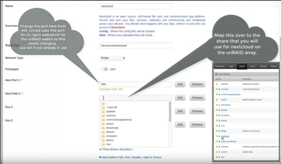Click the 'Container Port: 443' text

[111, 89]
